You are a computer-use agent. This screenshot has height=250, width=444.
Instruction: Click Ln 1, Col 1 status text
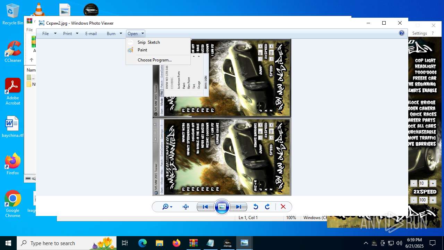pyautogui.click(x=248, y=218)
